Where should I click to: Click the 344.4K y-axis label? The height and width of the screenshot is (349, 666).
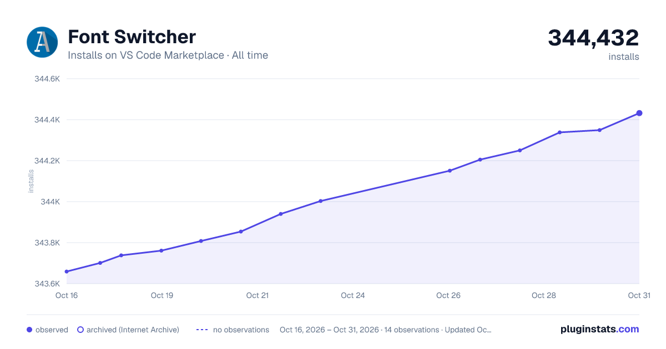pos(47,120)
